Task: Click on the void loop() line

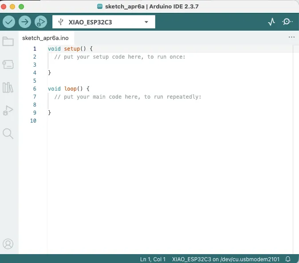Action: pyautogui.click(x=69, y=88)
